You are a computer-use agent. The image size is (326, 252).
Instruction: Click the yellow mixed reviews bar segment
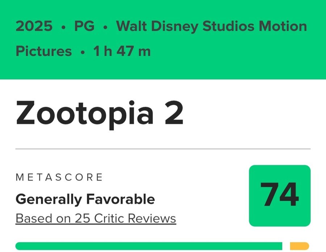[300, 246]
